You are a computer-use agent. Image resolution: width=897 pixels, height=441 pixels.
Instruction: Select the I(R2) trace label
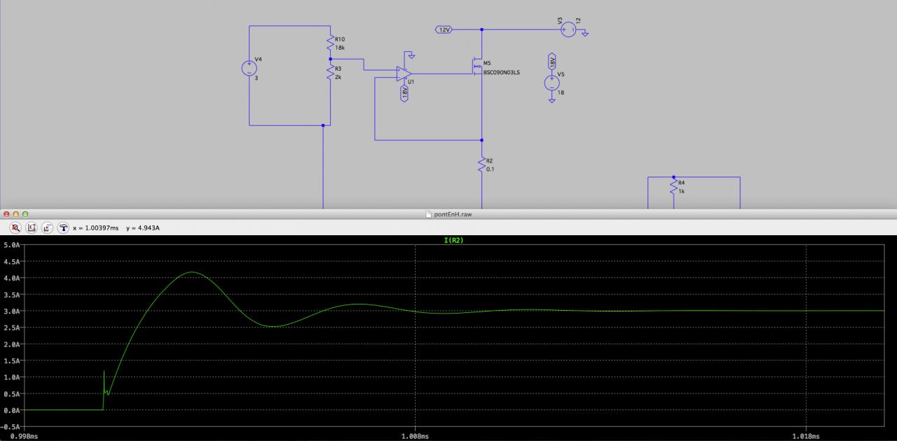point(453,240)
